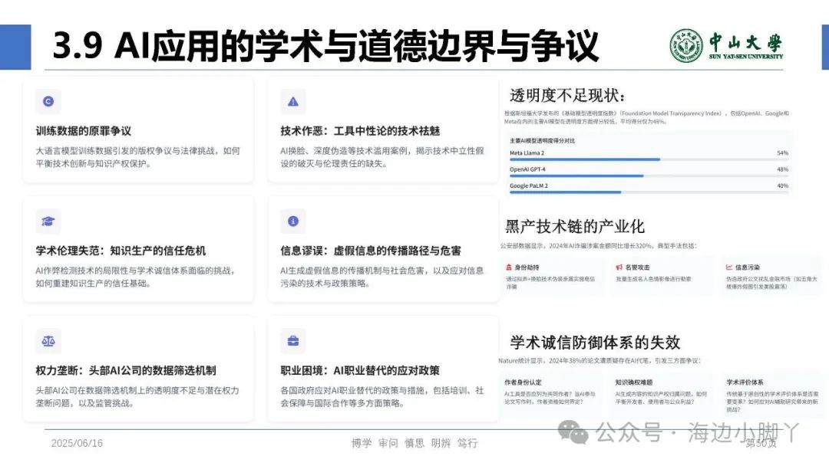
Task: Click the 40% score value
Action: (782, 185)
